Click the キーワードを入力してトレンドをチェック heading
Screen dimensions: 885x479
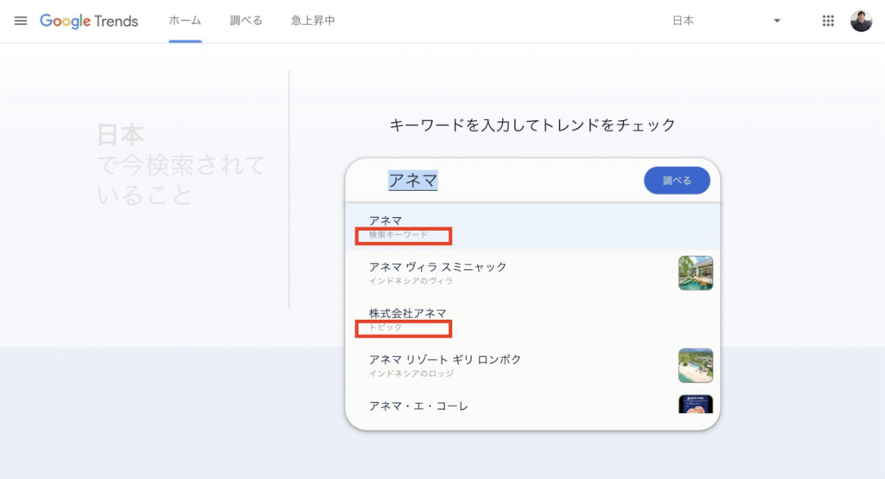pyautogui.click(x=532, y=125)
